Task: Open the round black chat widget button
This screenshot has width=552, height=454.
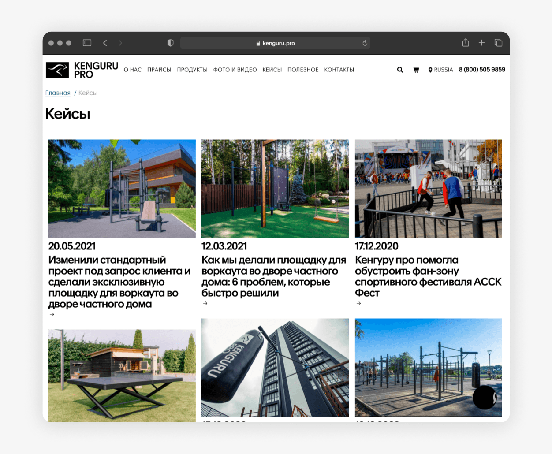Action: tap(485, 397)
